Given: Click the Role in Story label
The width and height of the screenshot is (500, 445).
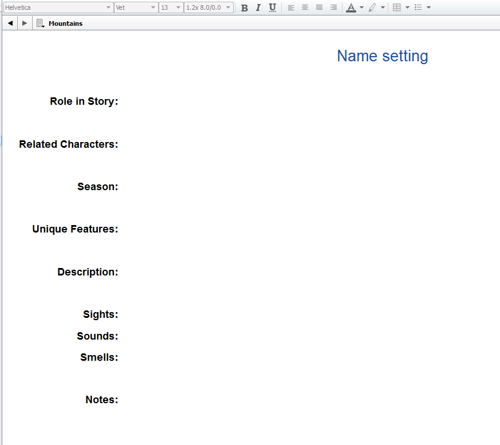Looking at the screenshot, I should [x=84, y=101].
